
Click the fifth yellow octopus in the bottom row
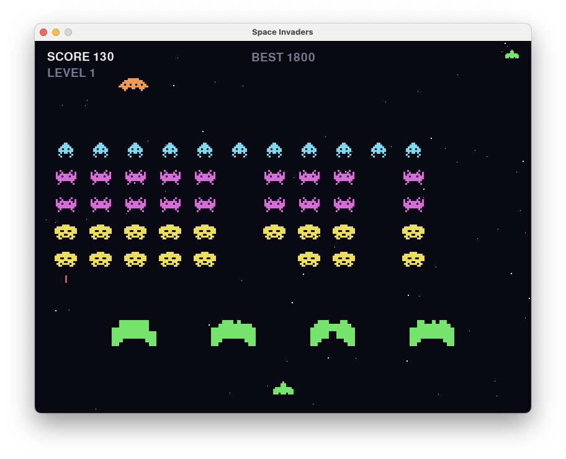click(205, 259)
